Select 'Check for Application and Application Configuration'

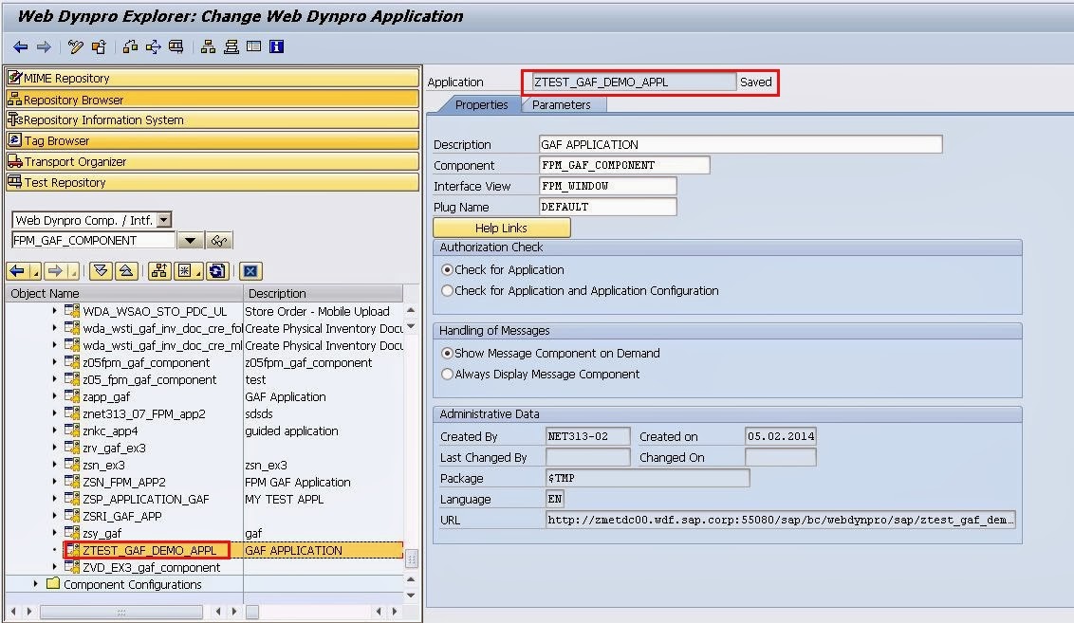(447, 291)
